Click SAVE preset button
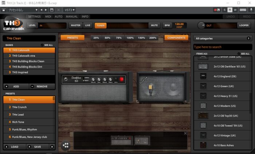Viewport: 255px width, 154px height. 38,147
